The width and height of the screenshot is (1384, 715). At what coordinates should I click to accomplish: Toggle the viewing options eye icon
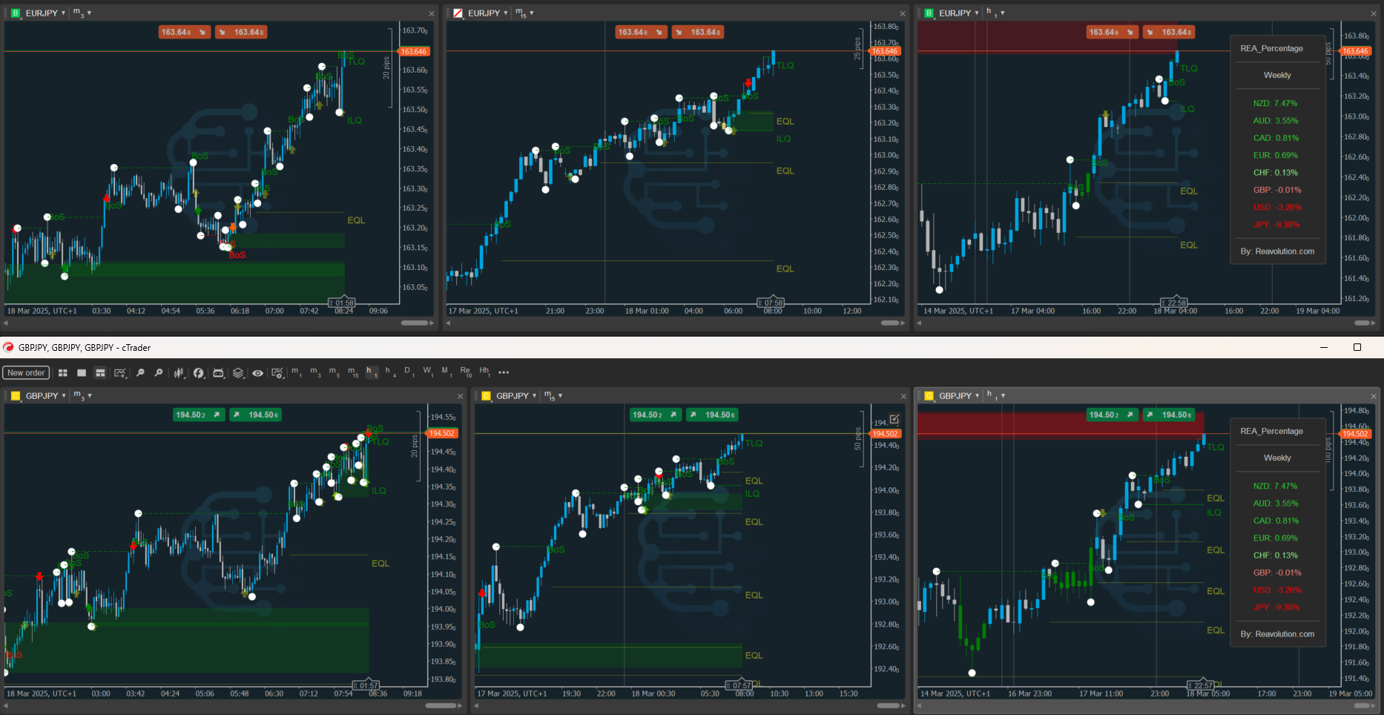pyautogui.click(x=257, y=373)
